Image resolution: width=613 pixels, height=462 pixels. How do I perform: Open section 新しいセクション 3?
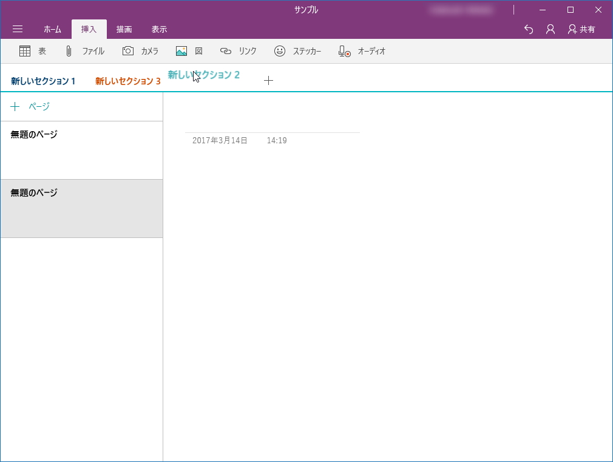[x=127, y=80]
